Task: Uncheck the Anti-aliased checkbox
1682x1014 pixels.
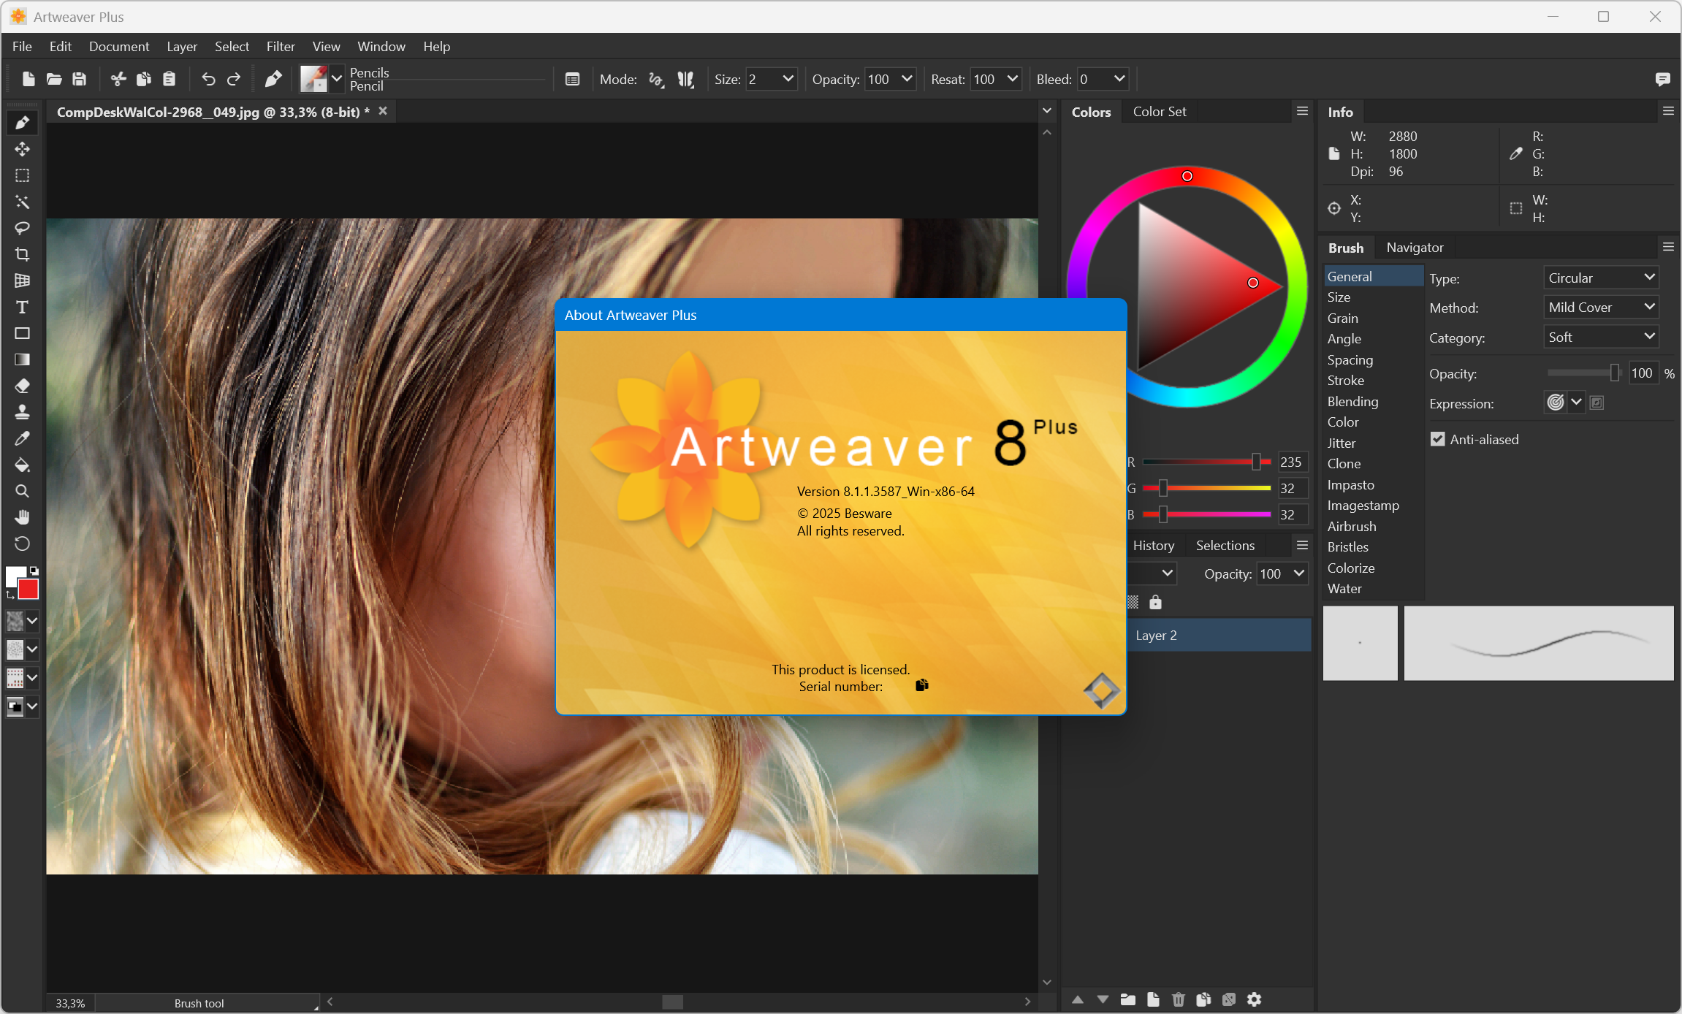Action: (1437, 439)
